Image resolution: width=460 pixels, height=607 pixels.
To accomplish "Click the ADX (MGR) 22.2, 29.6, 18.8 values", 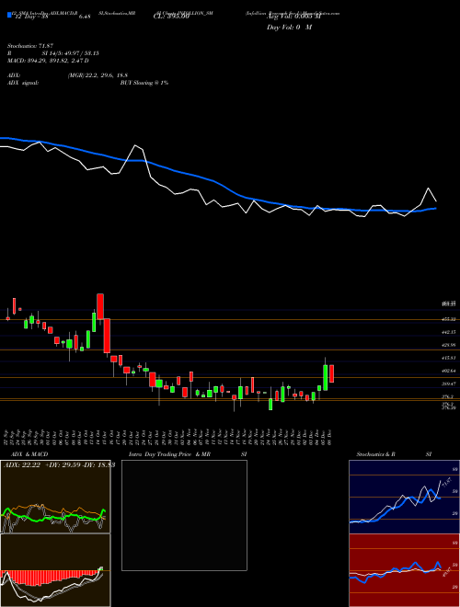I will pos(98,75).
